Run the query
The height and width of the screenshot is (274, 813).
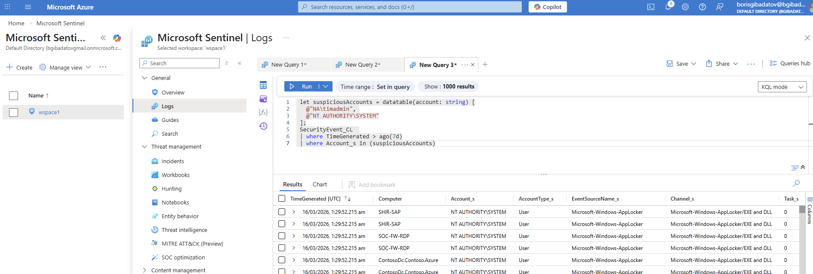[301, 86]
